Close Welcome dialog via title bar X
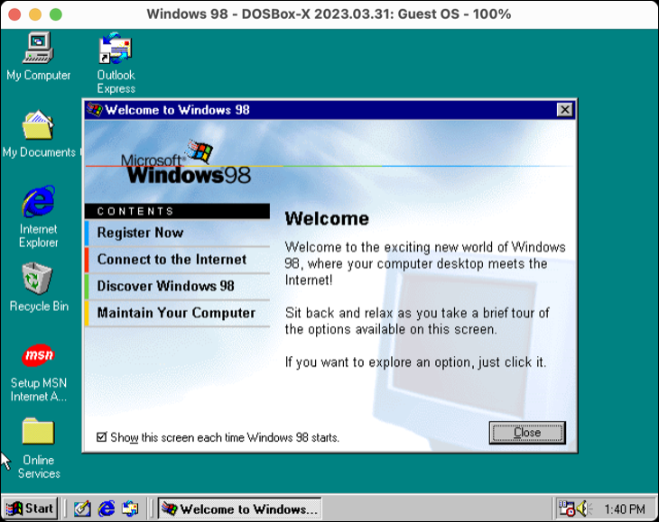 564,110
